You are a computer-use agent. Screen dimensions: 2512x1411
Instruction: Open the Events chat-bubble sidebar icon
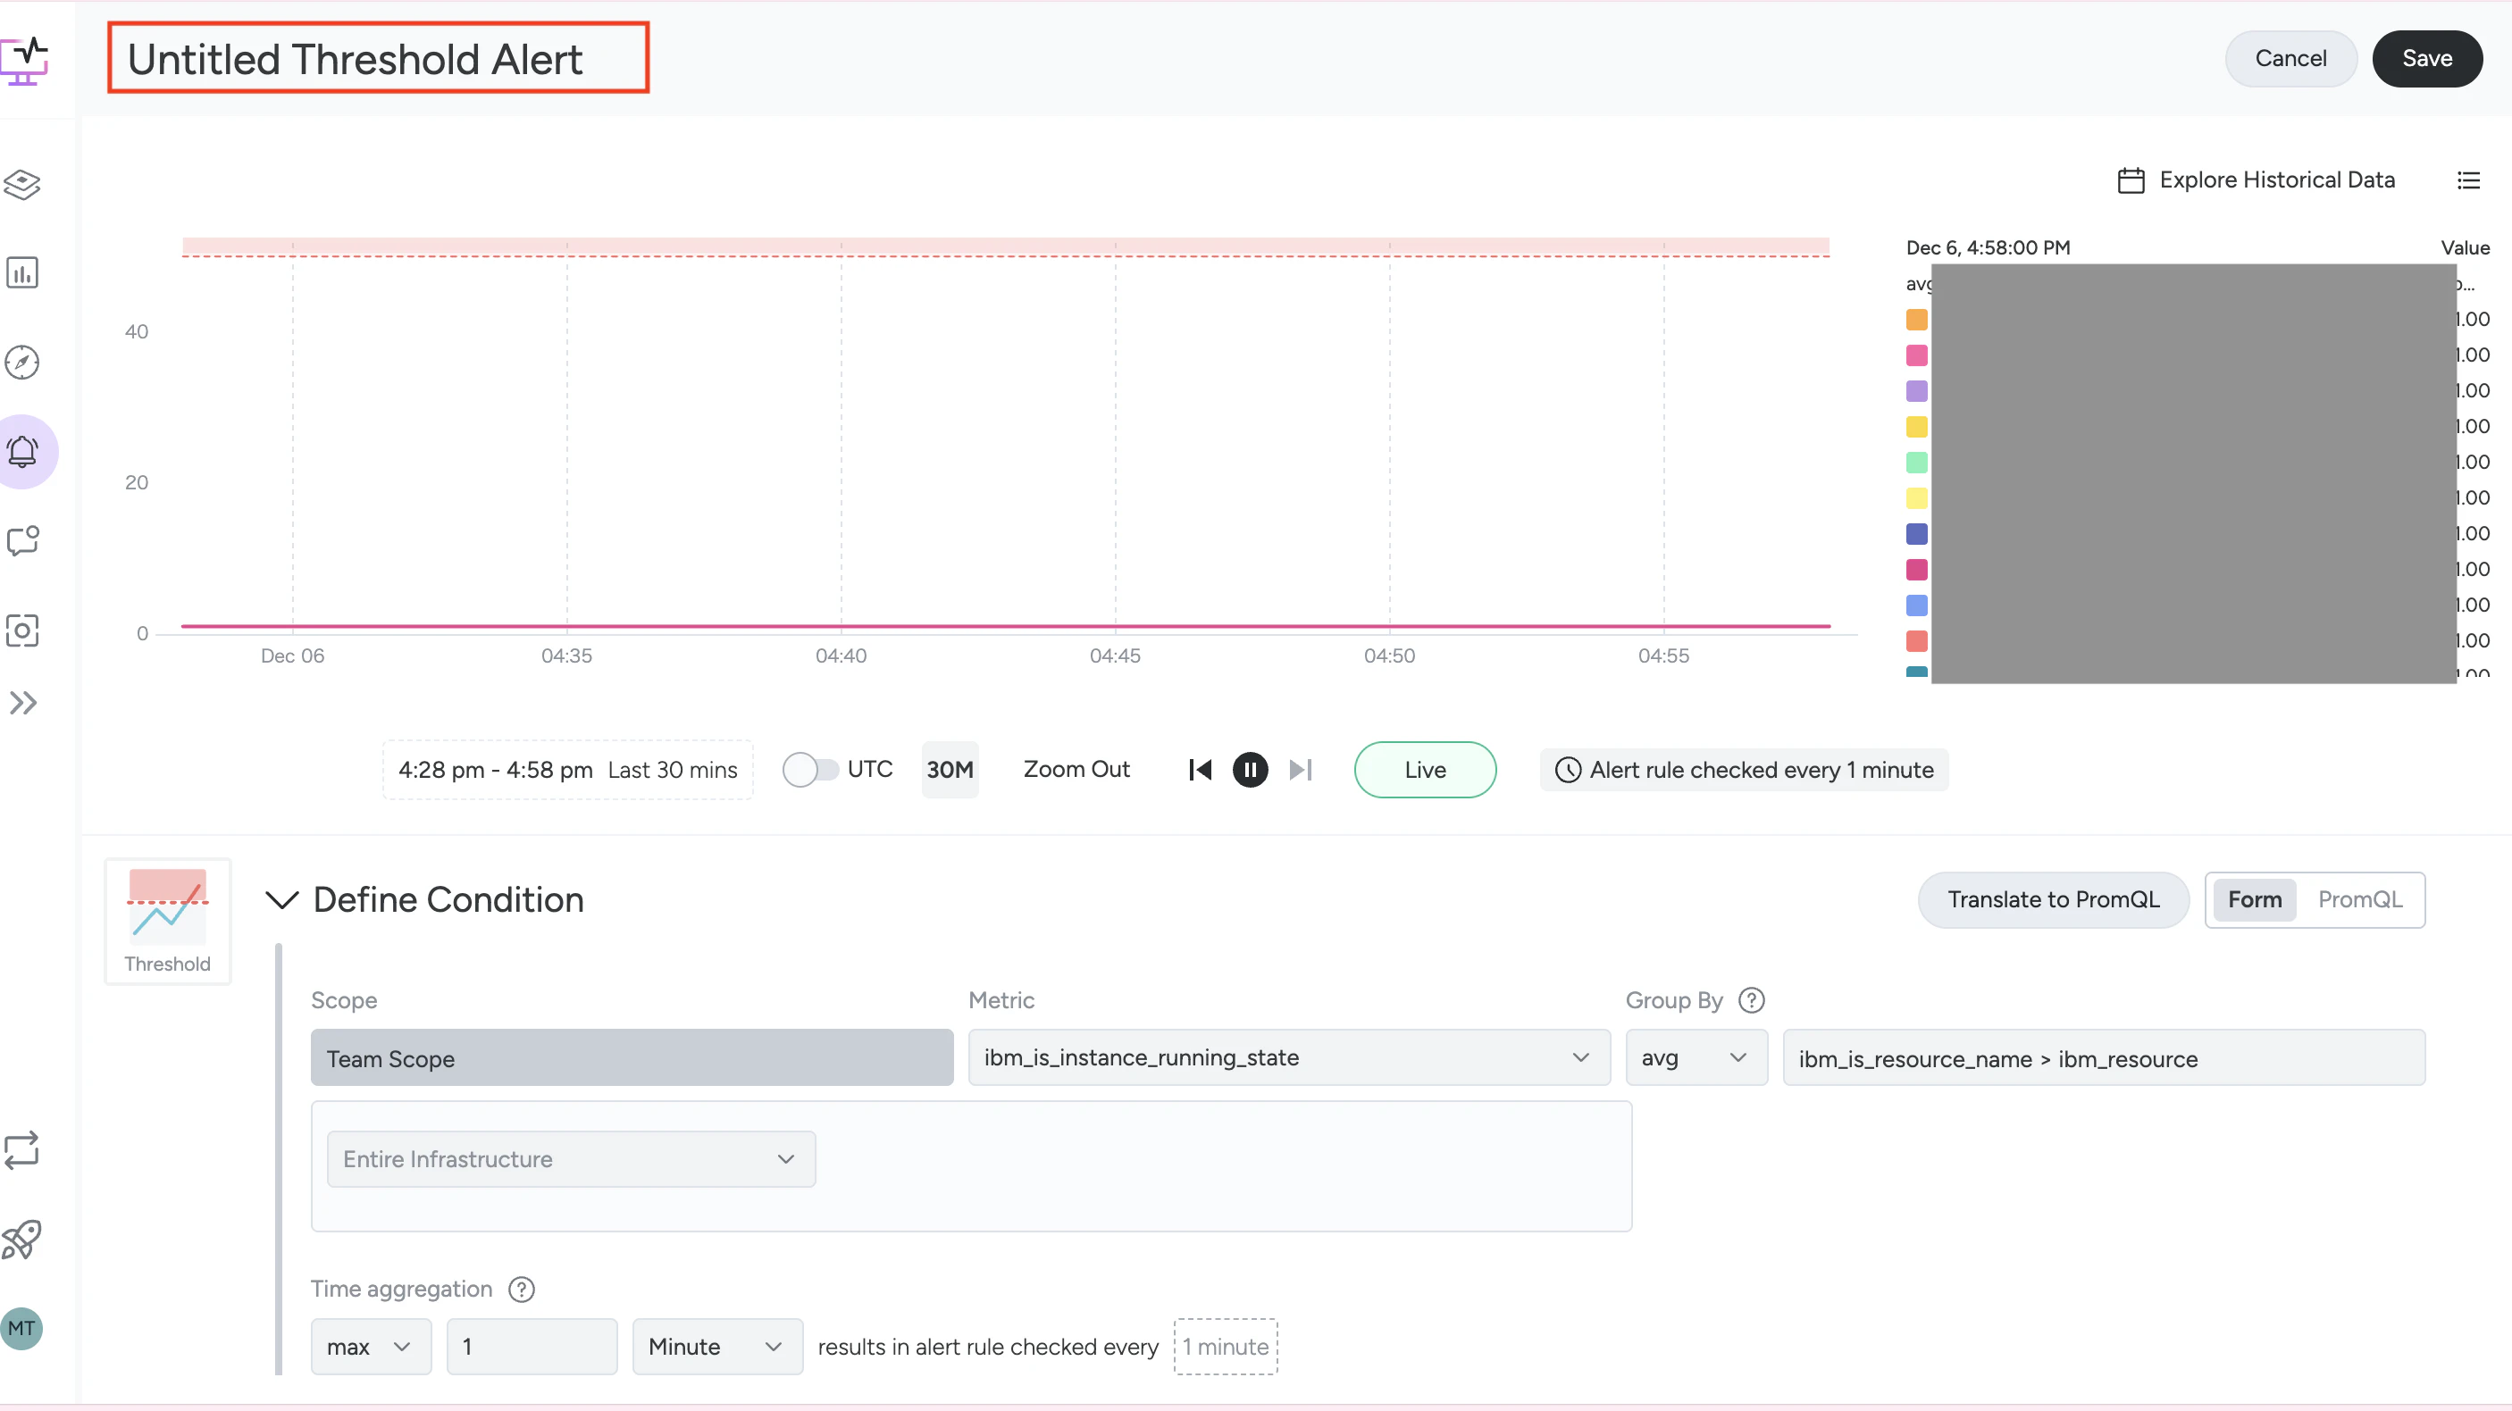coord(22,540)
